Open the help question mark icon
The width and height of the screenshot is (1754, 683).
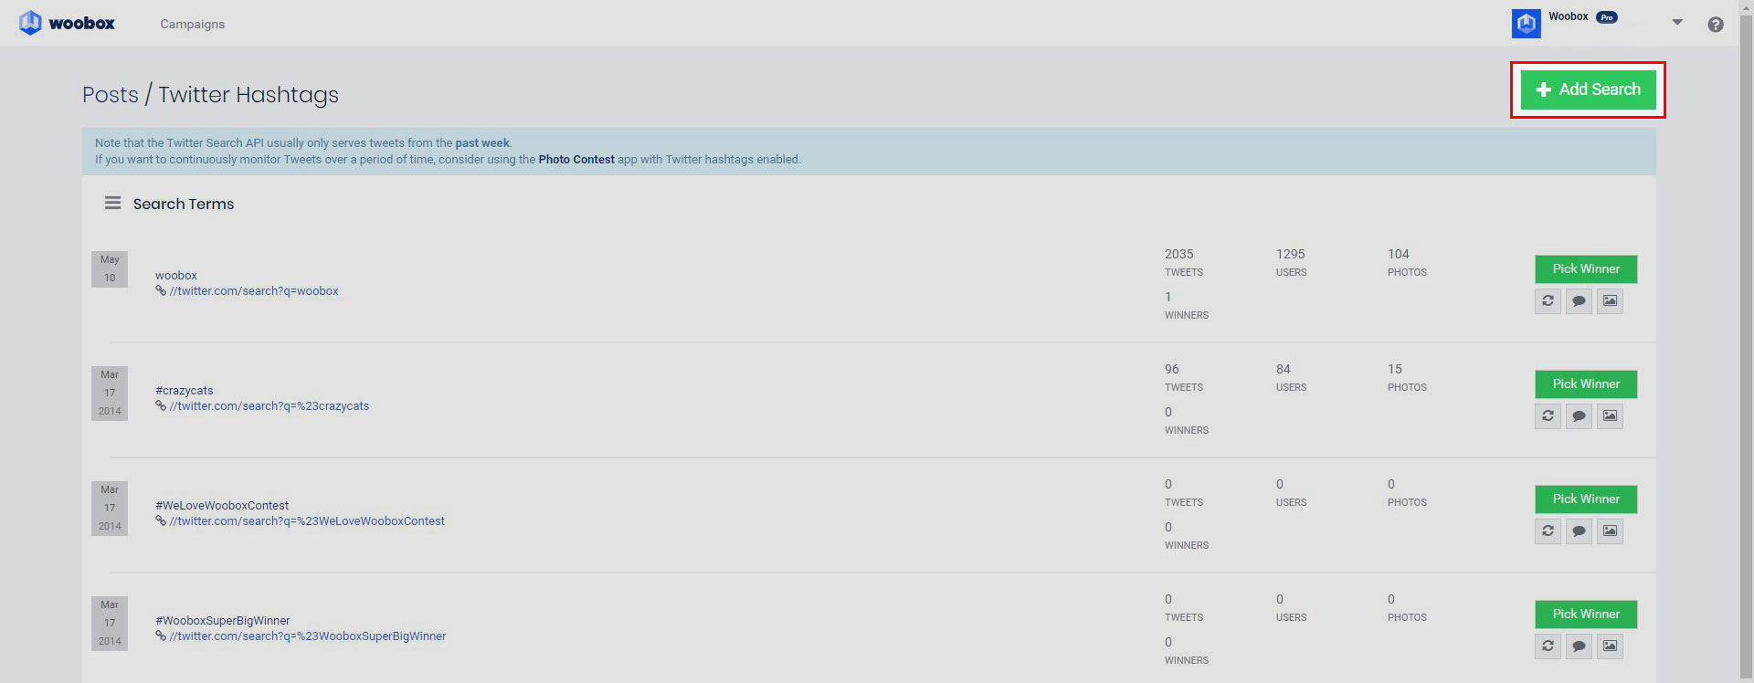click(1716, 25)
